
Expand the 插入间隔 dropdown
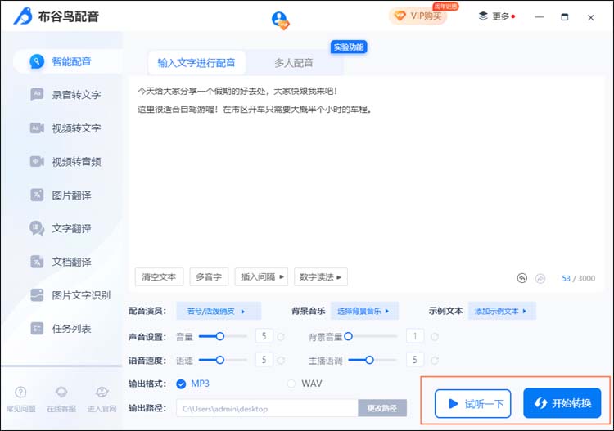click(262, 277)
